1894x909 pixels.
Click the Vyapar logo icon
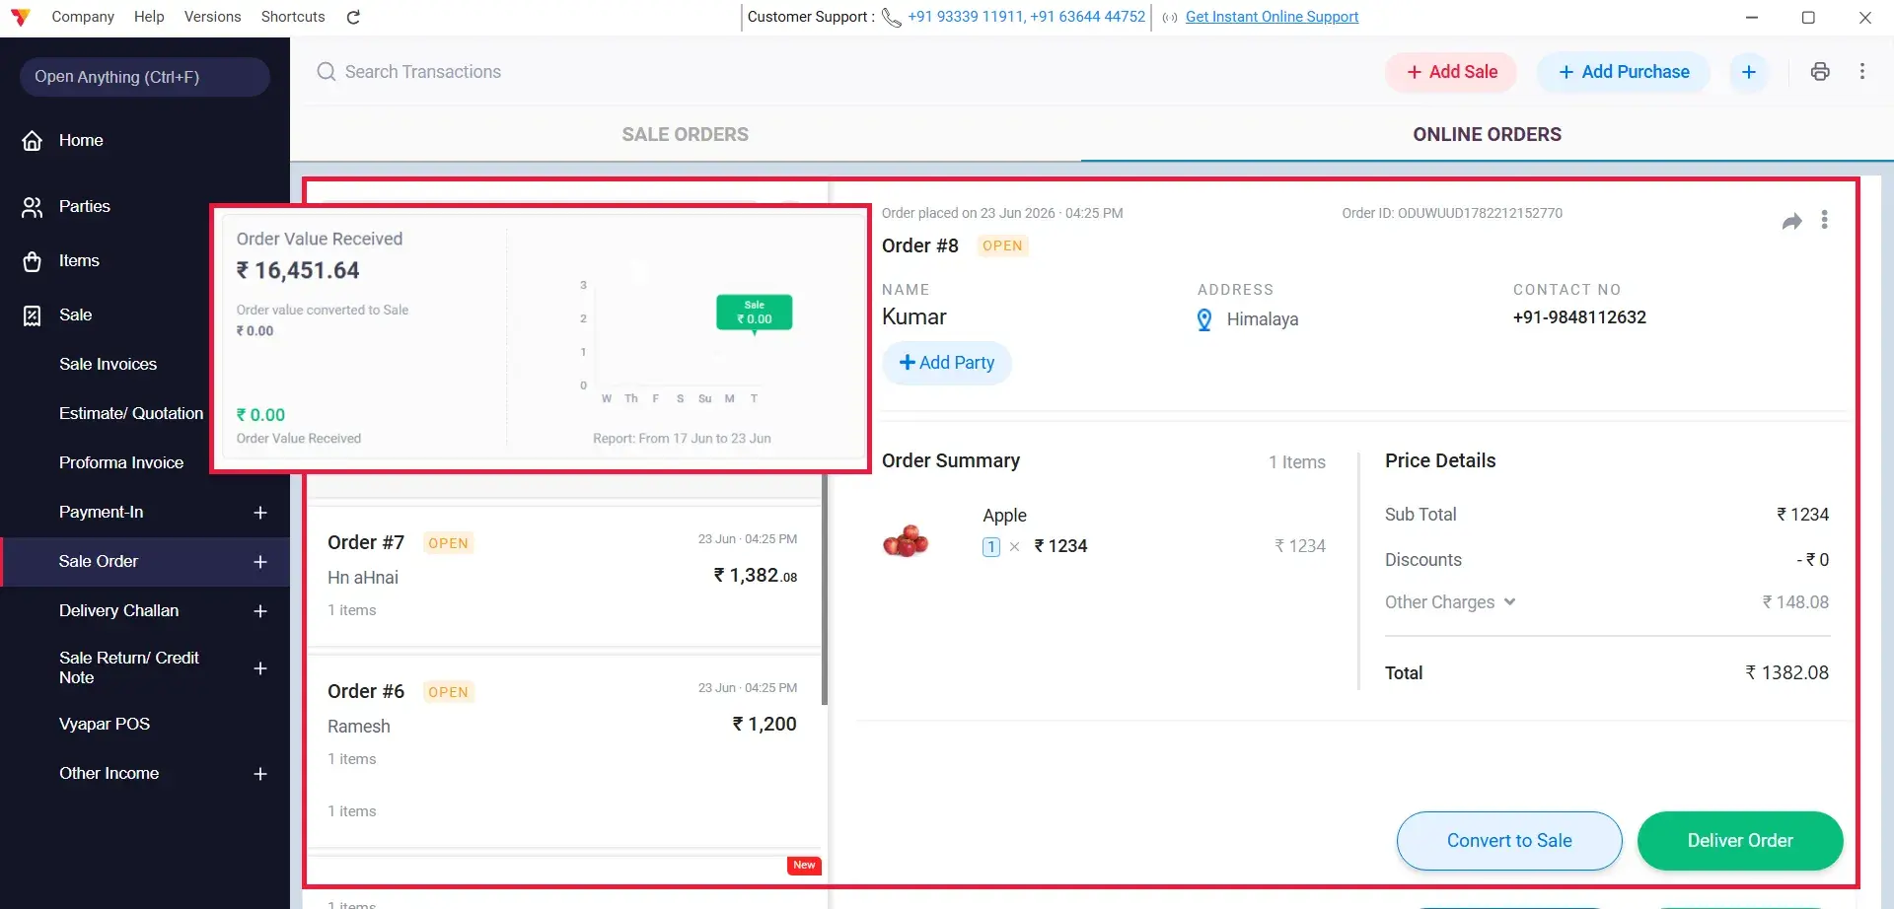(20, 17)
